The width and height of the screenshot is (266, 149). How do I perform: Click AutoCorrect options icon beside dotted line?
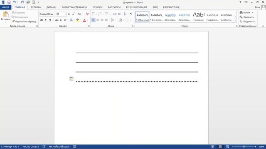(x=71, y=79)
